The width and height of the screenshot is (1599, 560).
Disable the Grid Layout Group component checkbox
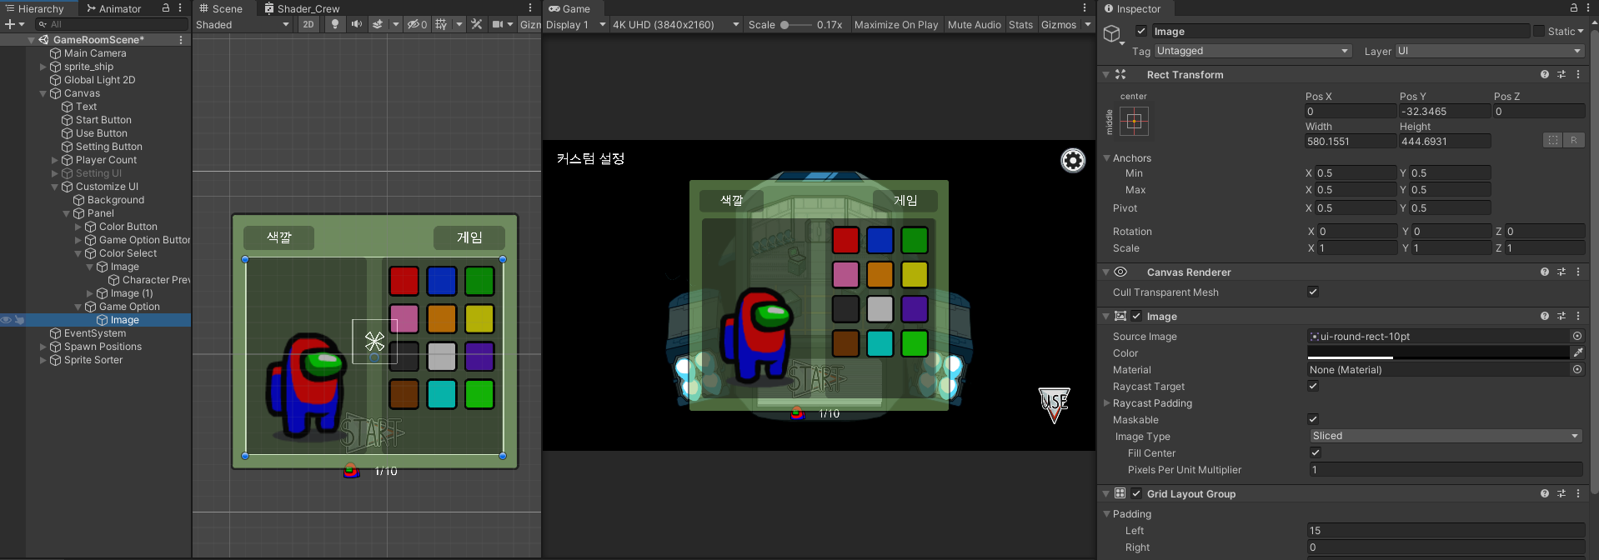coord(1136,493)
